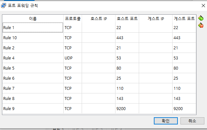Click guest port 22 of Rule 1
Screen dimensions: 207x130
(x=184, y=27)
